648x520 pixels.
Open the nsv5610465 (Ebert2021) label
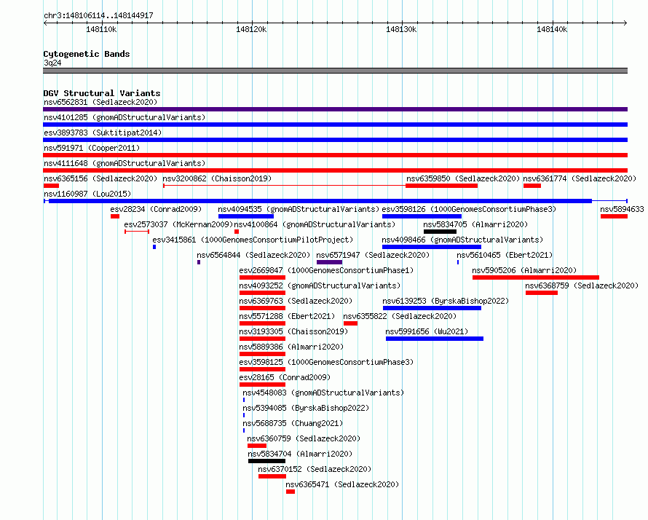(x=505, y=255)
